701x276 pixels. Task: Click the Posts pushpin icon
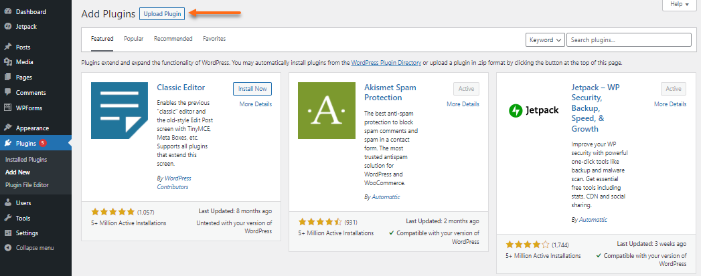coord(7,47)
